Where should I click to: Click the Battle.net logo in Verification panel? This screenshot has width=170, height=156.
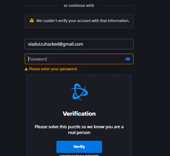[x=79, y=92]
